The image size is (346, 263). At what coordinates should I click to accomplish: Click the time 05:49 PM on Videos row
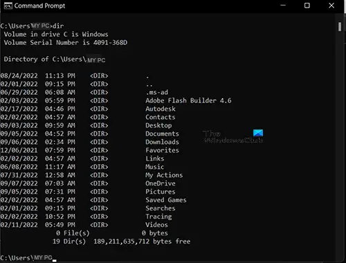pyautogui.click(x=60, y=225)
